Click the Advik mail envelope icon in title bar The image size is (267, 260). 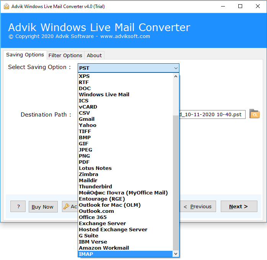point(7,7)
